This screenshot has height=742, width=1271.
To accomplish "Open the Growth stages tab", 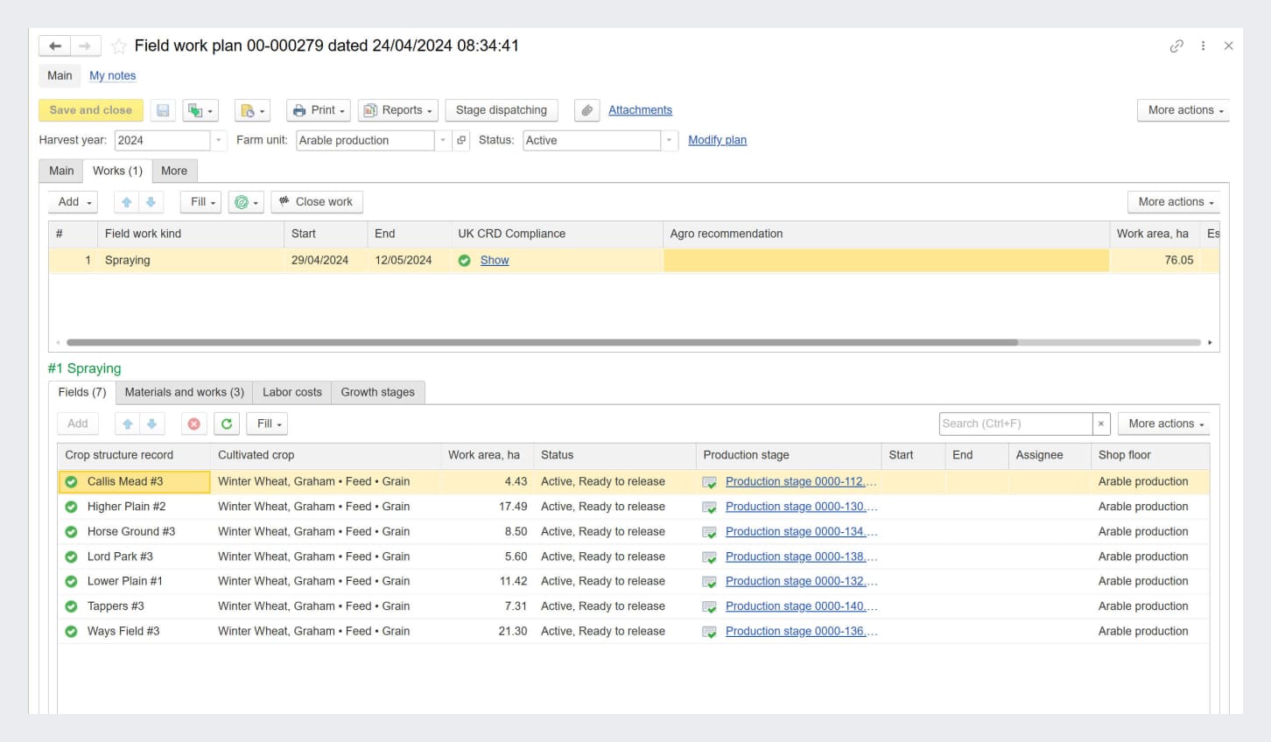I will pos(377,392).
